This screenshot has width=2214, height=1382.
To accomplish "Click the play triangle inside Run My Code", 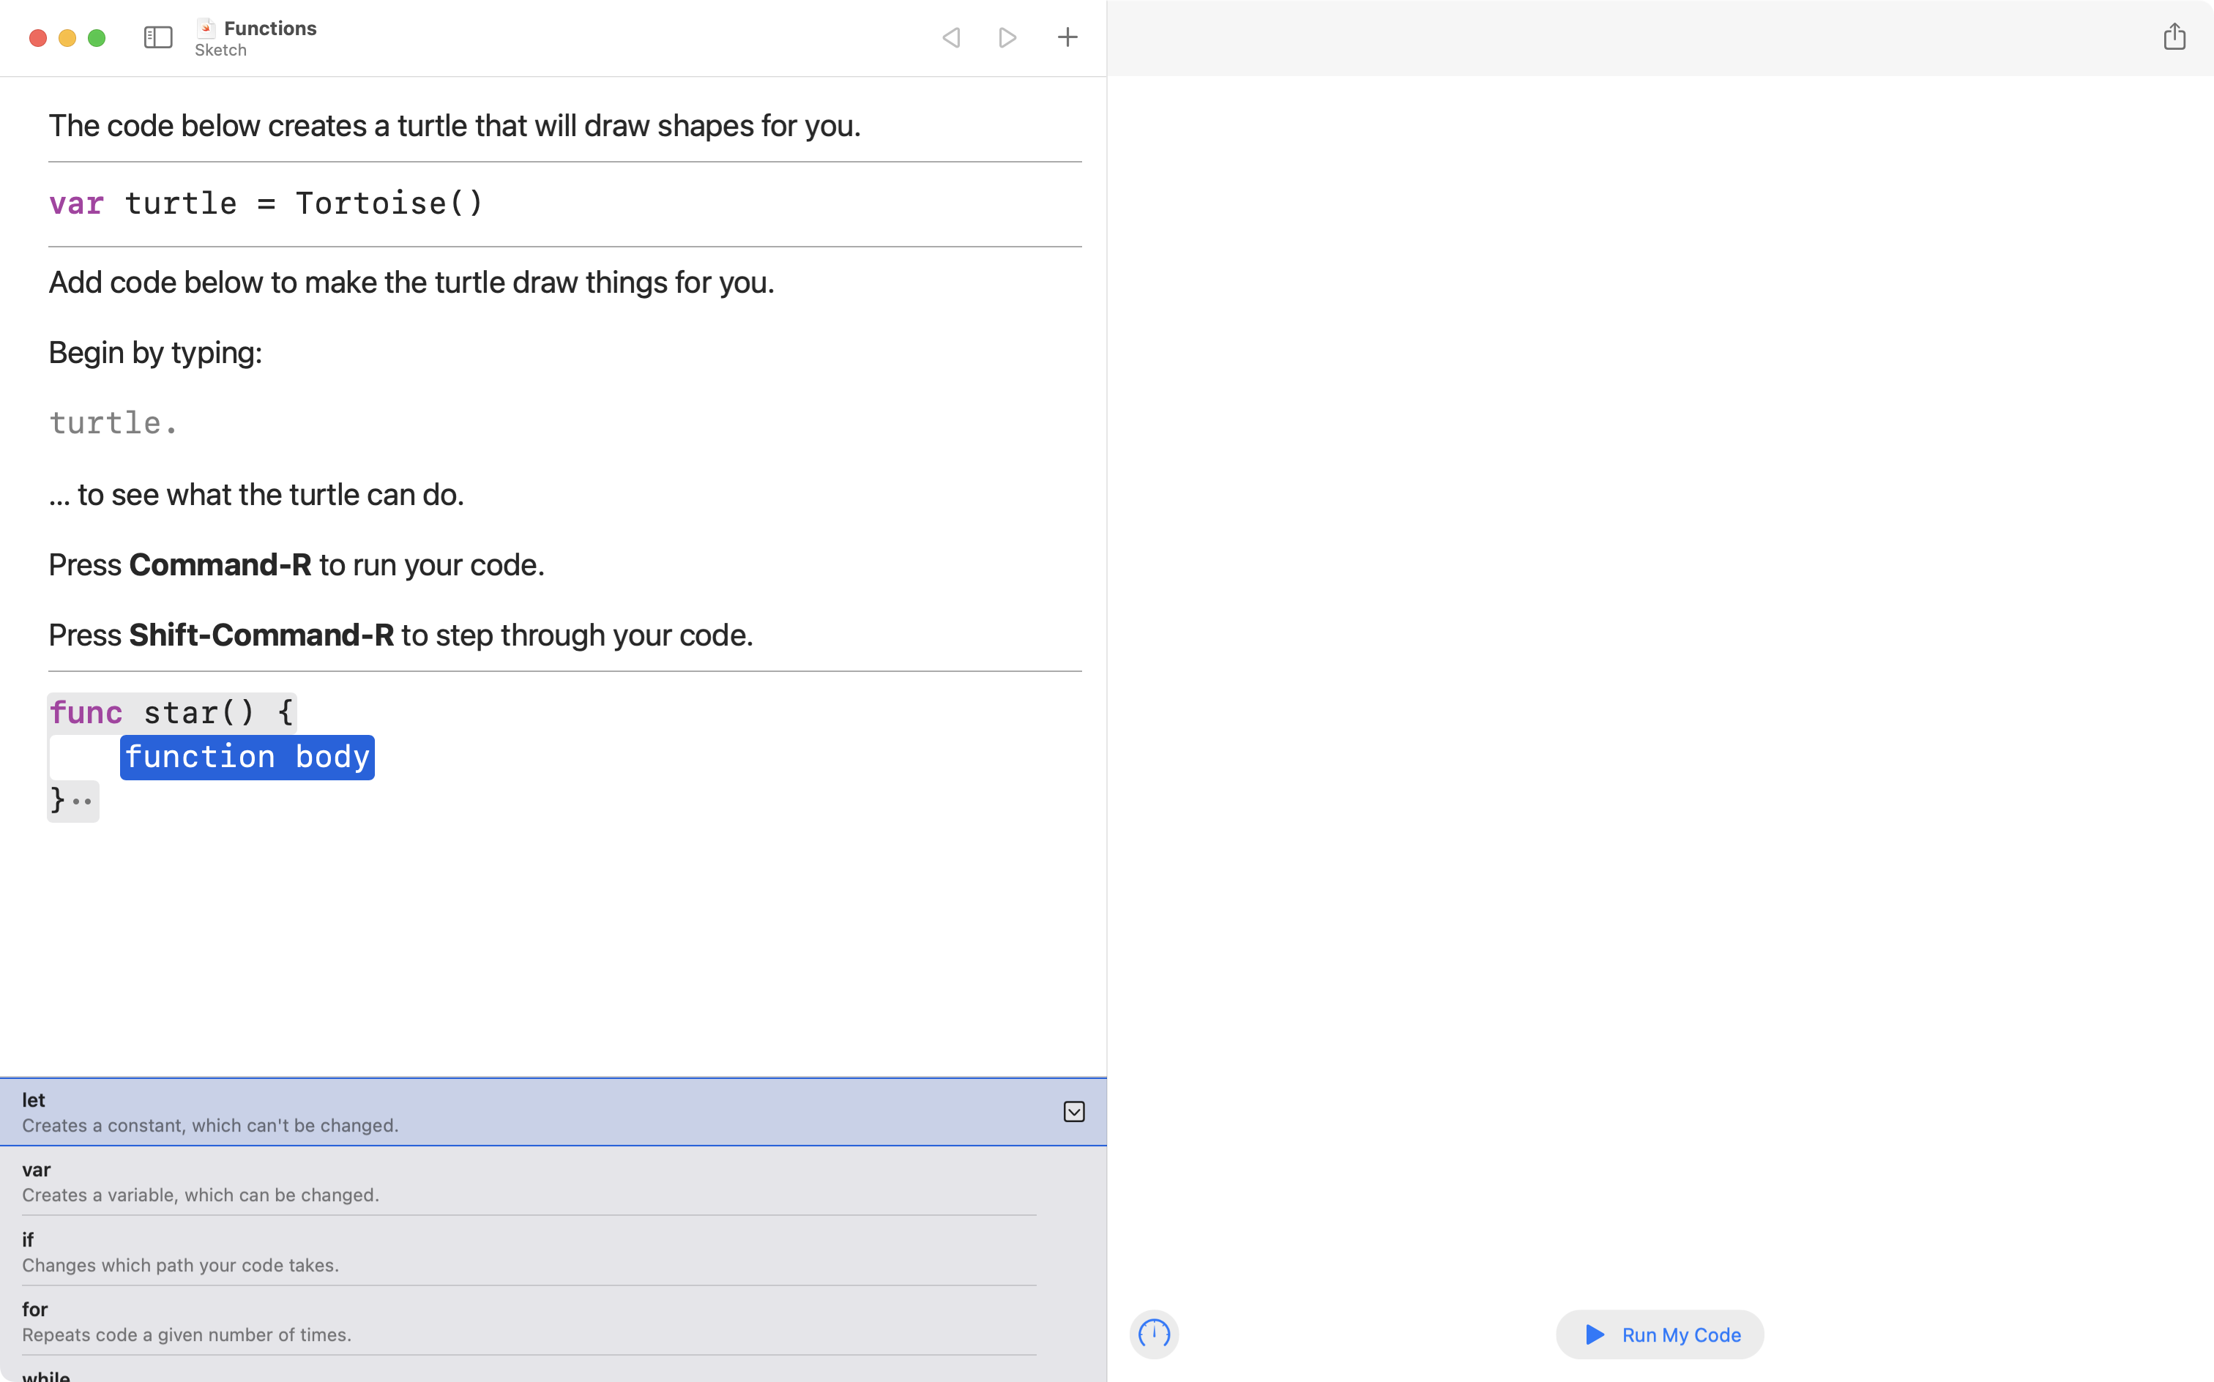I will click(x=1594, y=1334).
